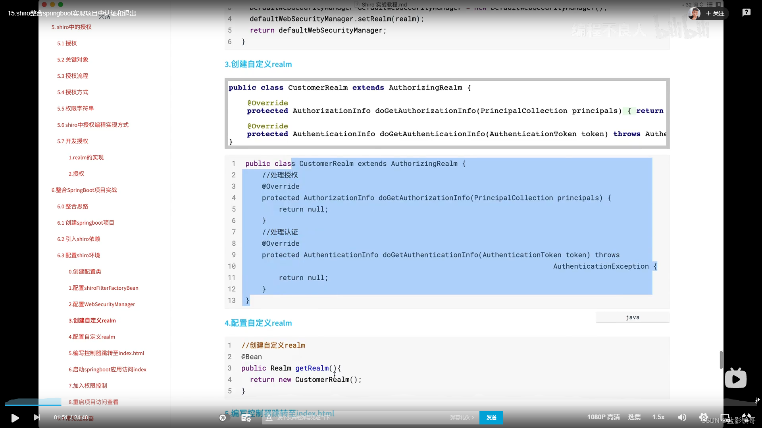This screenshot has height=428, width=762.
Task: Go to outline item 6.3 配置shiro环境
Action: point(79,255)
